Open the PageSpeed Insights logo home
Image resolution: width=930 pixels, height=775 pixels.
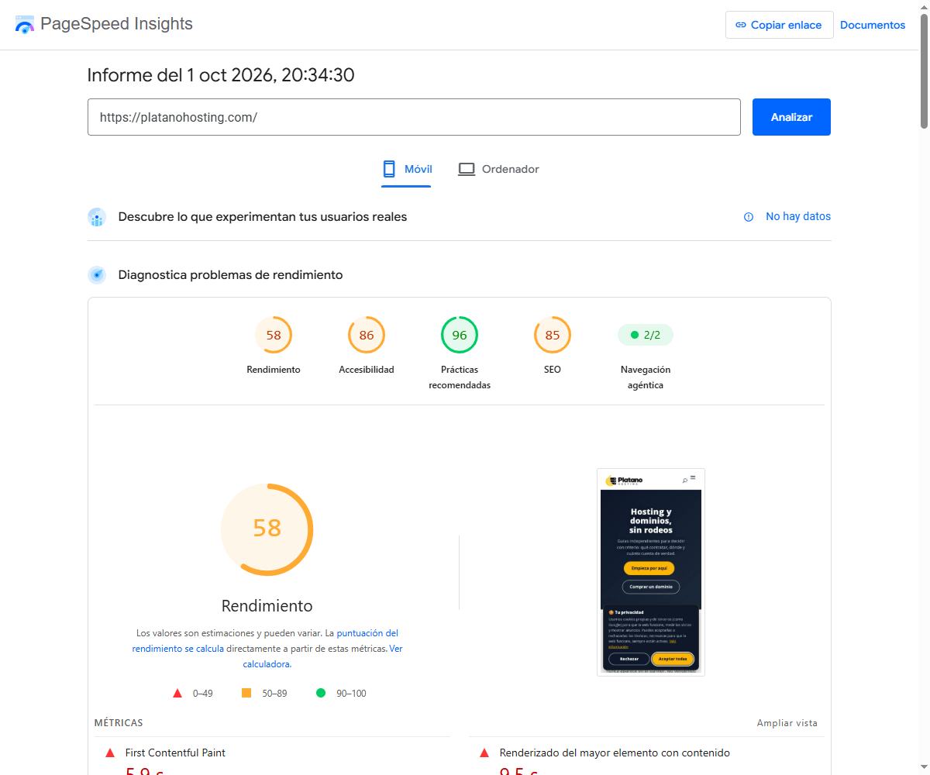pyautogui.click(x=104, y=25)
